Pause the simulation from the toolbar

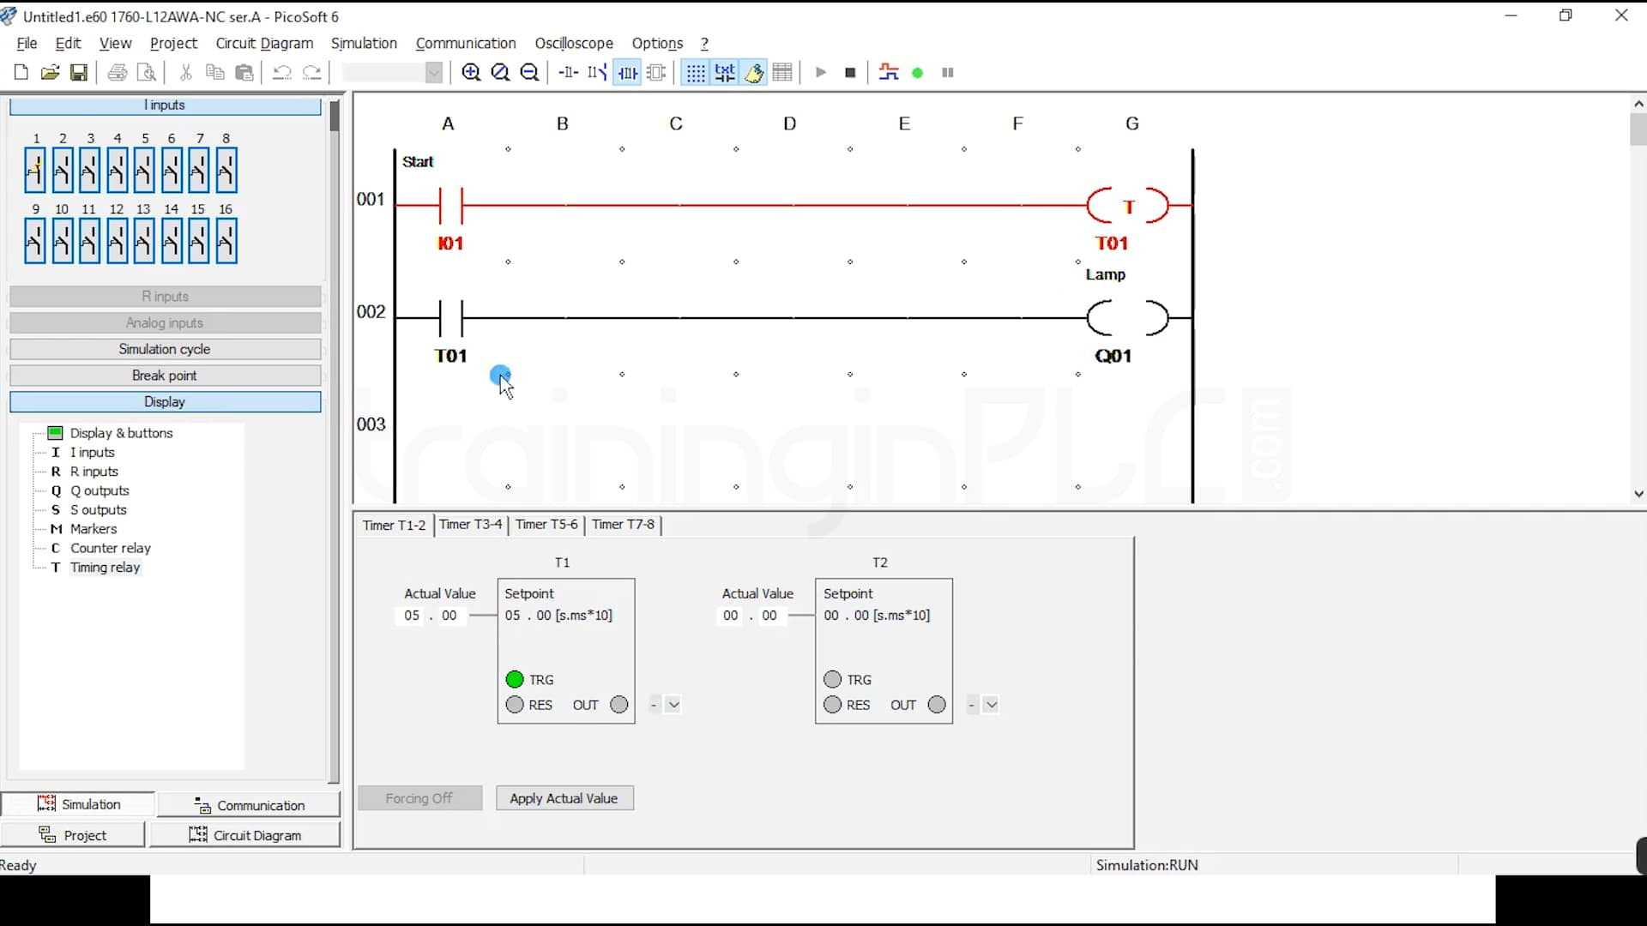click(948, 73)
